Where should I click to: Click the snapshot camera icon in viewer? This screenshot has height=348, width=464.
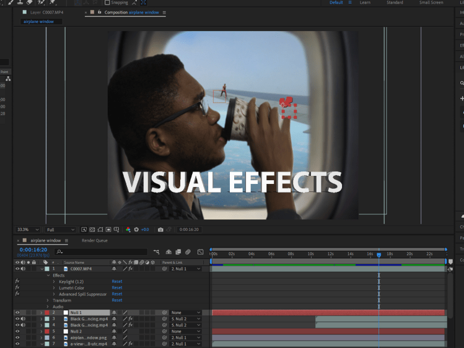[160, 230]
